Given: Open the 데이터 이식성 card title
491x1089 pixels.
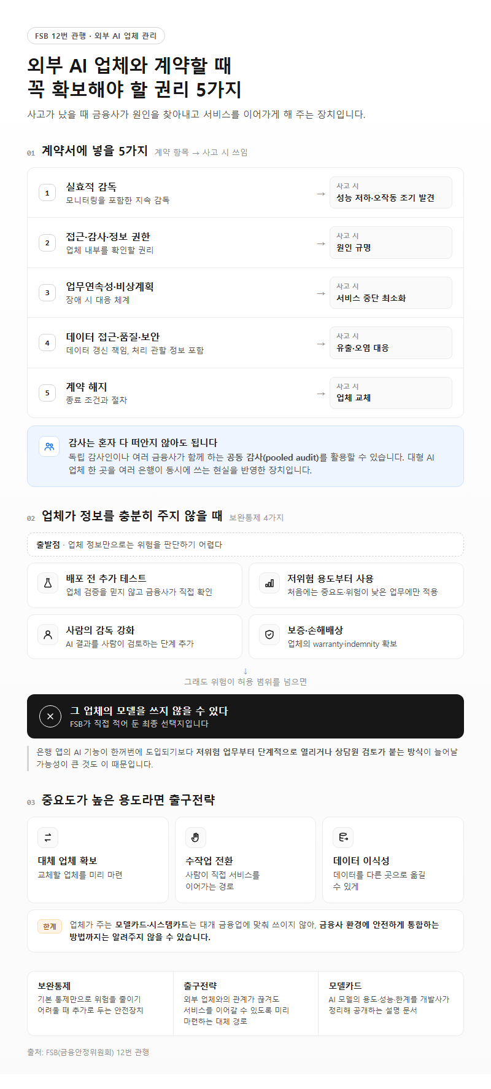Looking at the screenshot, I should [361, 861].
